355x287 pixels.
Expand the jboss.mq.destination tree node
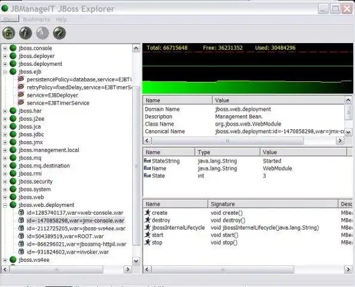[5, 166]
